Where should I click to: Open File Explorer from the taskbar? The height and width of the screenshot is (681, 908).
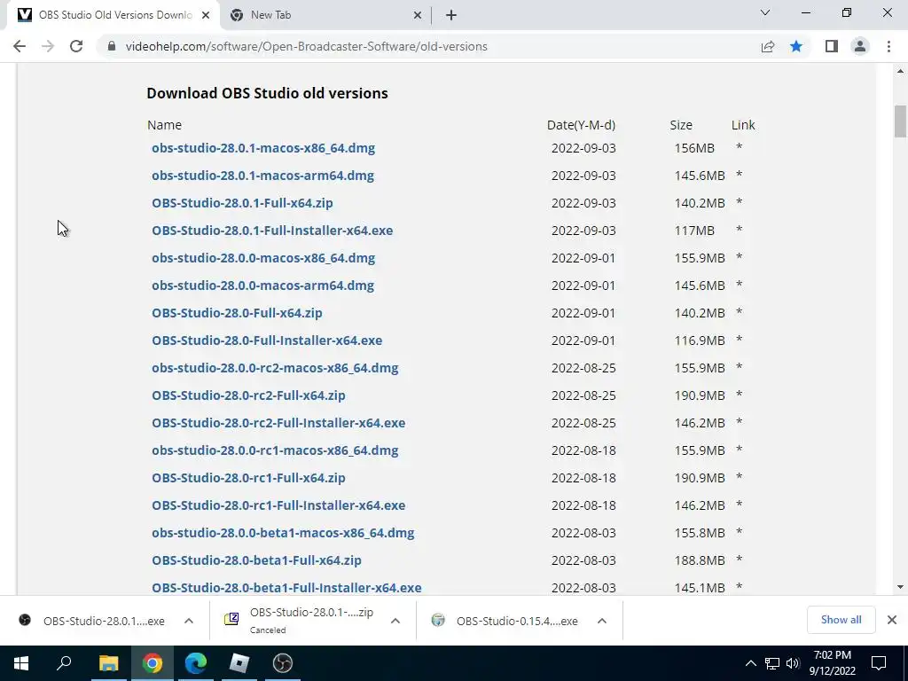tap(108, 663)
